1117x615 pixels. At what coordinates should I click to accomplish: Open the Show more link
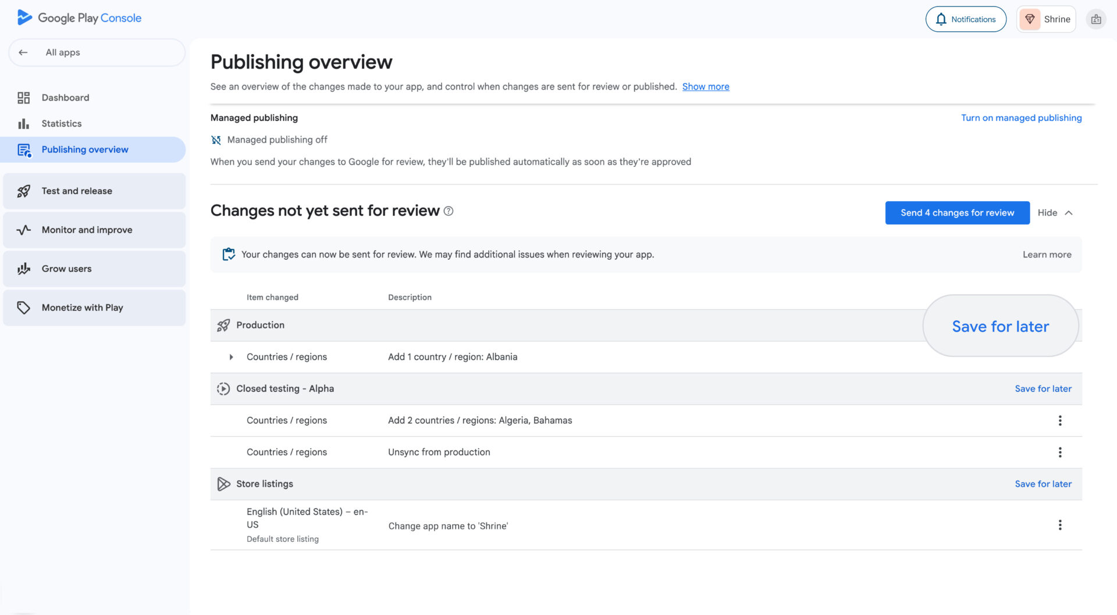[x=705, y=87]
